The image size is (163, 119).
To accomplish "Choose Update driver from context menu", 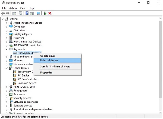I will coord(48,56).
